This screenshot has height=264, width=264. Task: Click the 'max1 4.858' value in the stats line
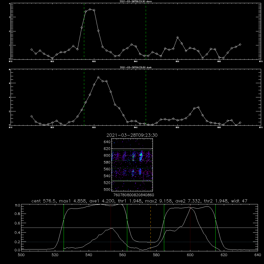tap(73, 201)
